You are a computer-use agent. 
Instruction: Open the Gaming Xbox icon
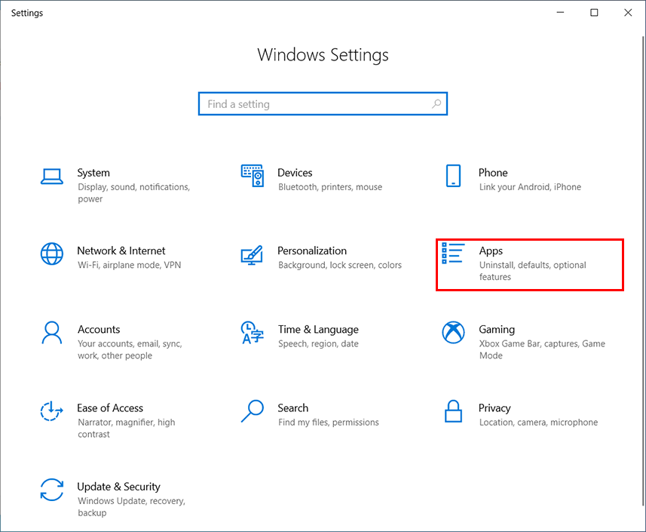[x=453, y=332]
